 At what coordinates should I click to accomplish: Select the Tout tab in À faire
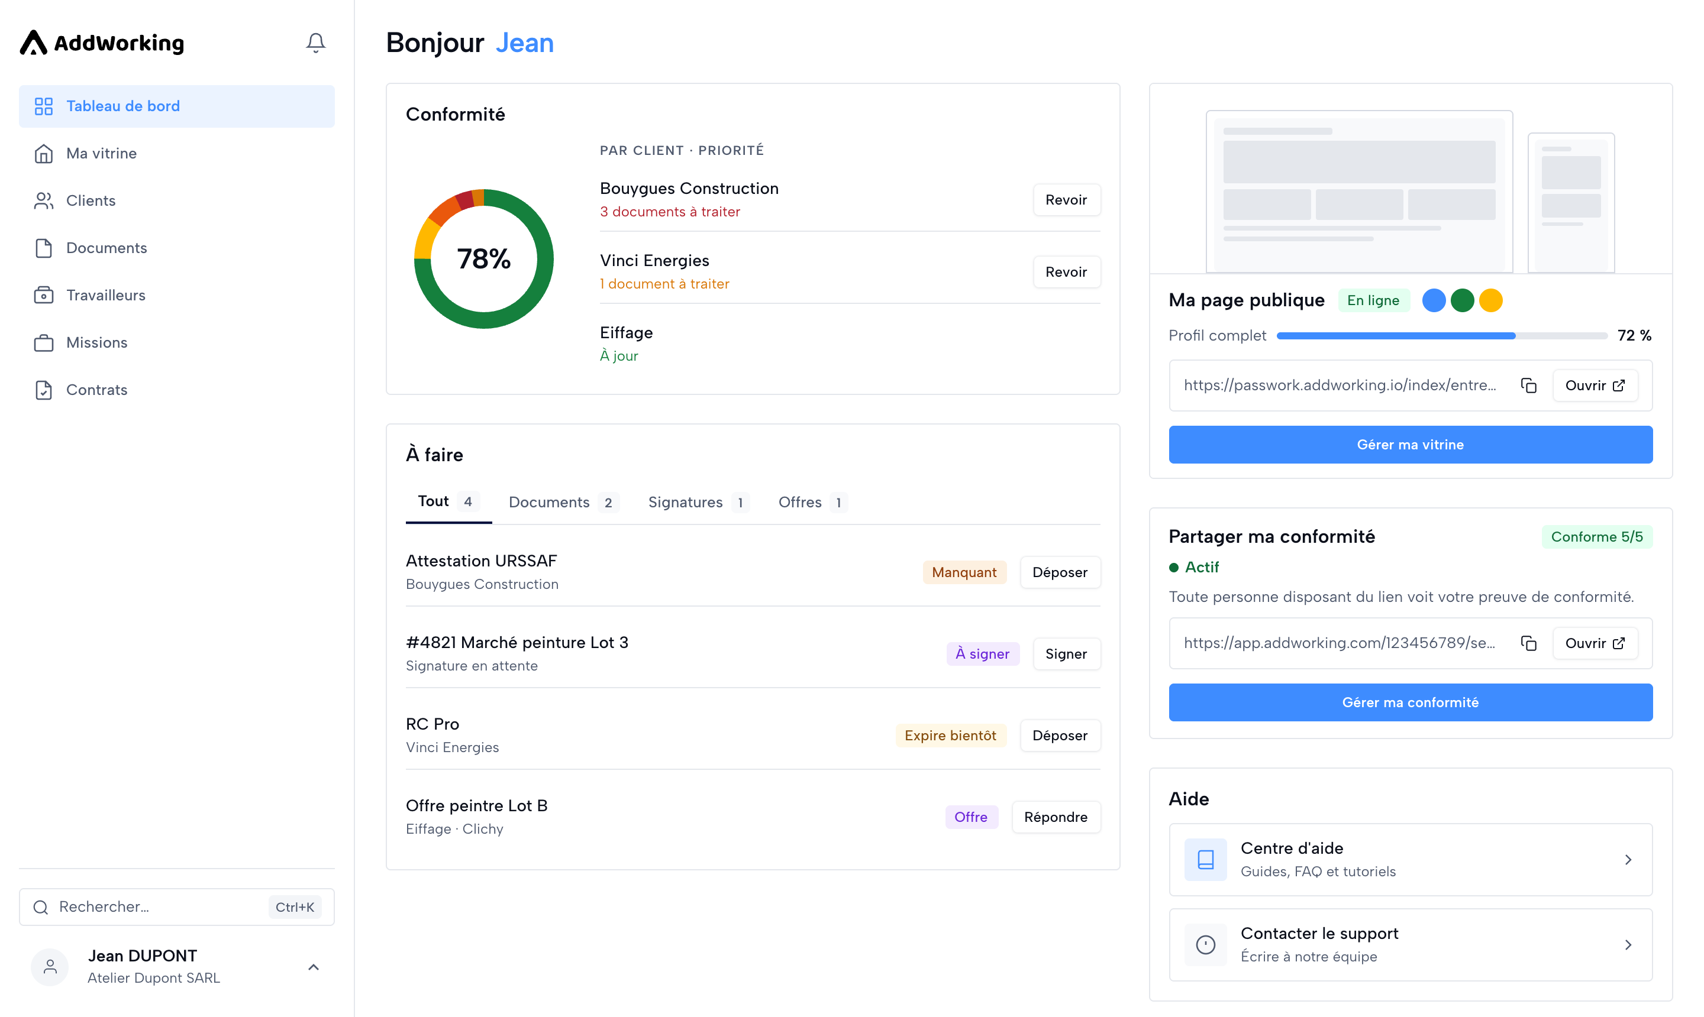pyautogui.click(x=448, y=501)
